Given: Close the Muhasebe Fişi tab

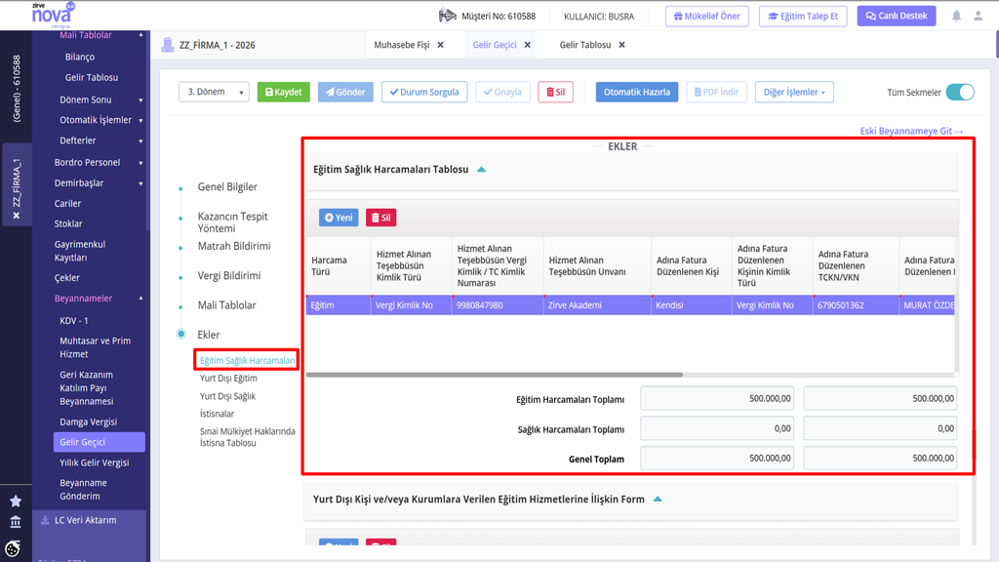Looking at the screenshot, I should pyautogui.click(x=440, y=45).
